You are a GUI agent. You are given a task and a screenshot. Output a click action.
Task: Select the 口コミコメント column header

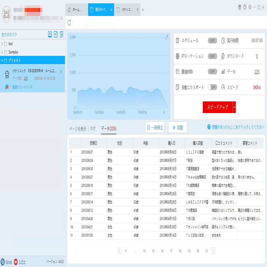click(x=224, y=143)
